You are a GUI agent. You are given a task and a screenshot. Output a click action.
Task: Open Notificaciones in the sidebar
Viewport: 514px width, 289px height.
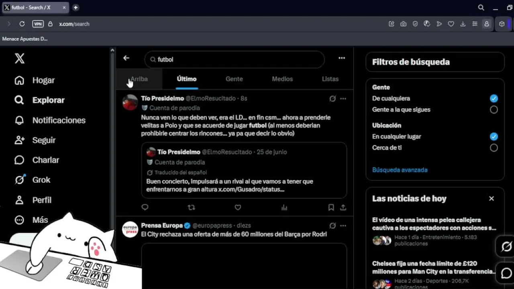pos(50,120)
